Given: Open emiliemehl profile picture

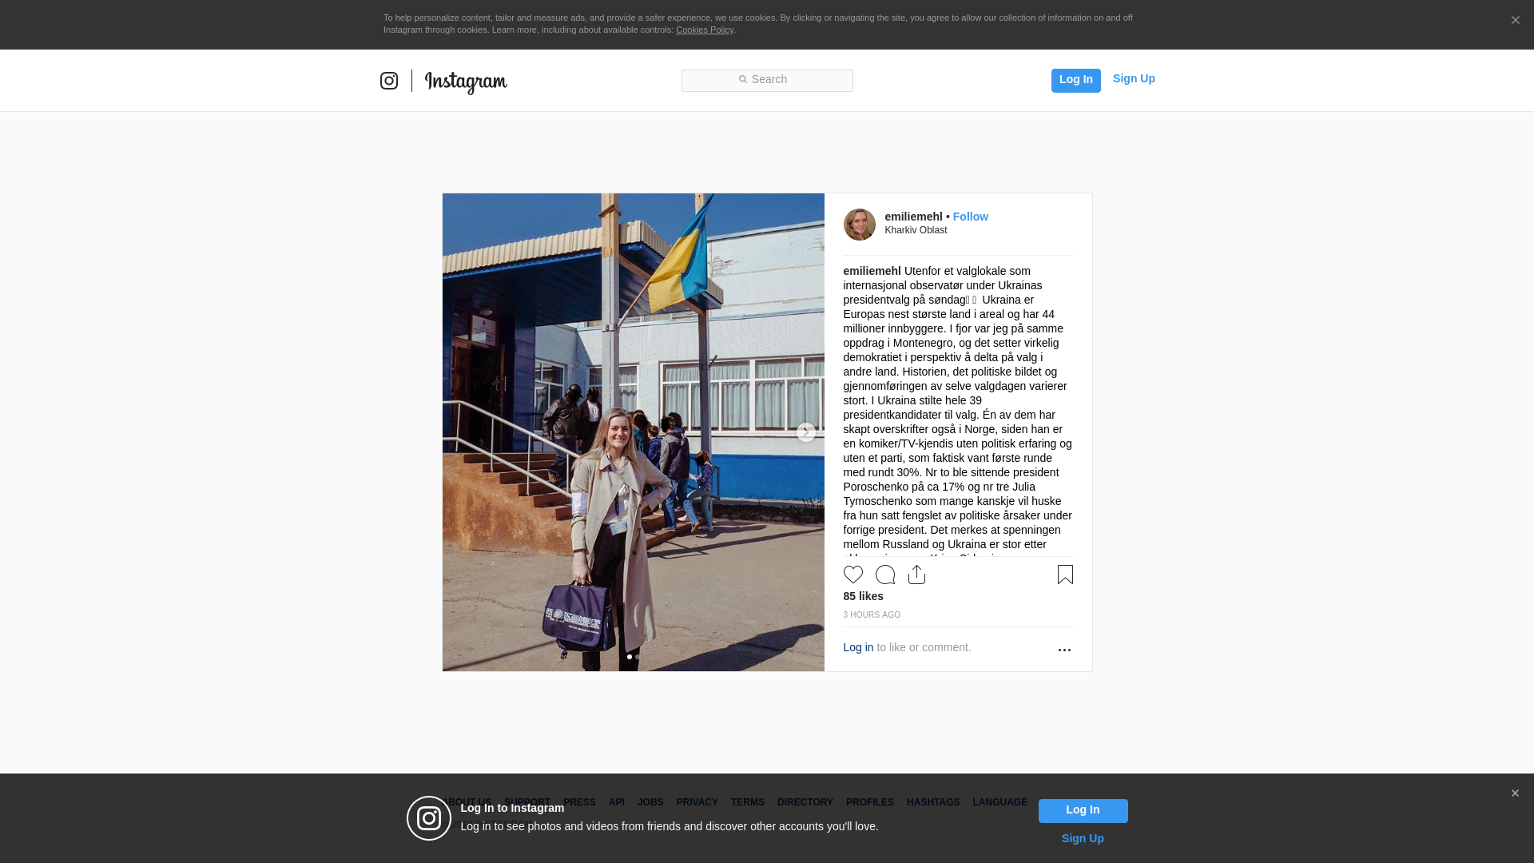Looking at the screenshot, I should [860, 225].
